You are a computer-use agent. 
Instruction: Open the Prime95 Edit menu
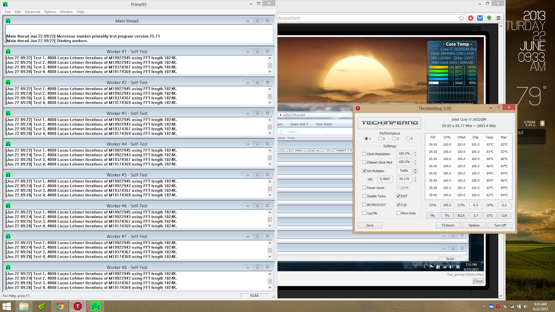pyautogui.click(x=17, y=12)
